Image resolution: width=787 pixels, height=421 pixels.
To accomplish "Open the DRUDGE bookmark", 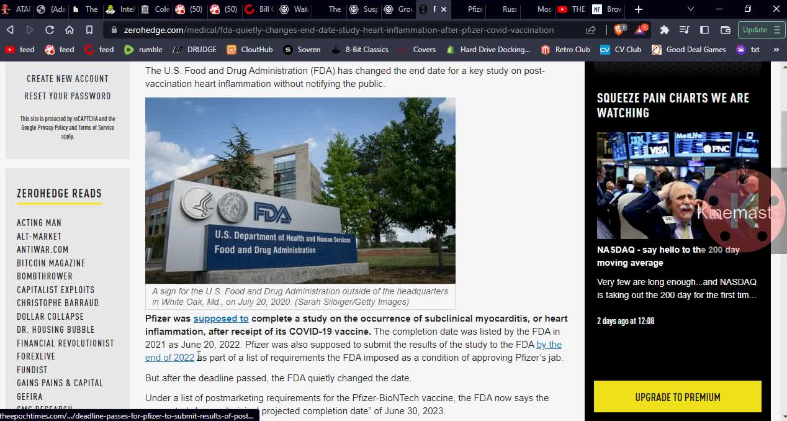I will [195, 49].
